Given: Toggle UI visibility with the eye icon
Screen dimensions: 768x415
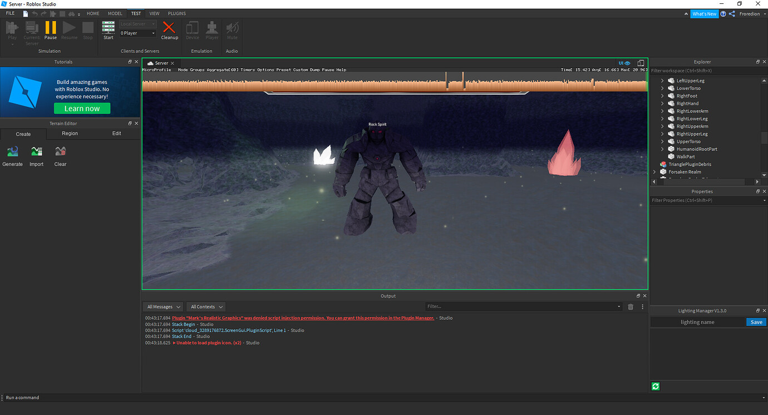Looking at the screenshot, I should point(627,63).
